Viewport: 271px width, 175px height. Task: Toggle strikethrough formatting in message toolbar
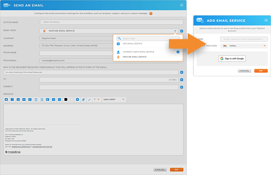(24, 100)
